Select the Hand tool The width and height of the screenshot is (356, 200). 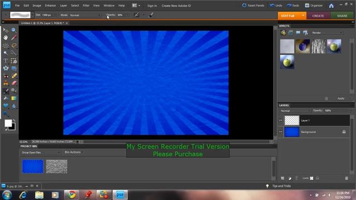pos(6,37)
